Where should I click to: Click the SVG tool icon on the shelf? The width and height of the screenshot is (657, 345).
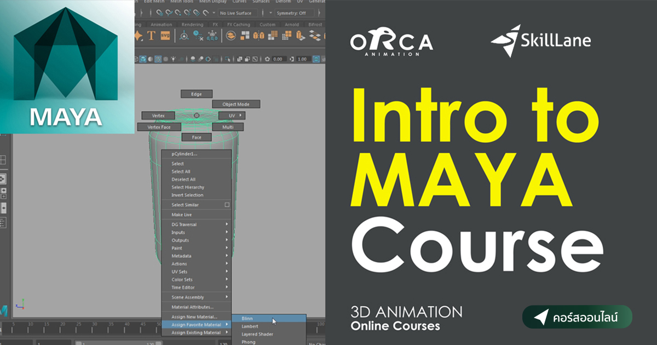coord(165,35)
